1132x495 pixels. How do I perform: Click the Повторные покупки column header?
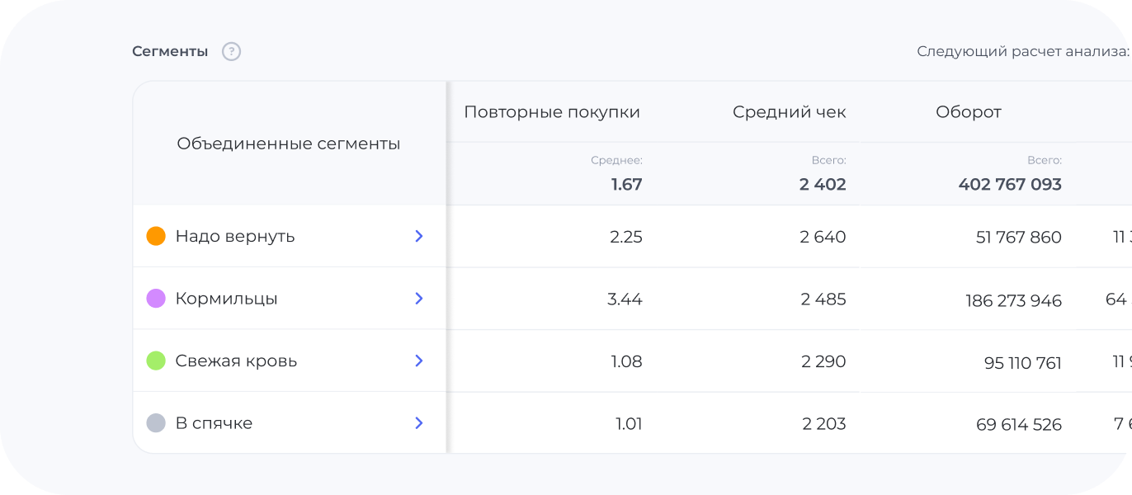[x=552, y=112]
